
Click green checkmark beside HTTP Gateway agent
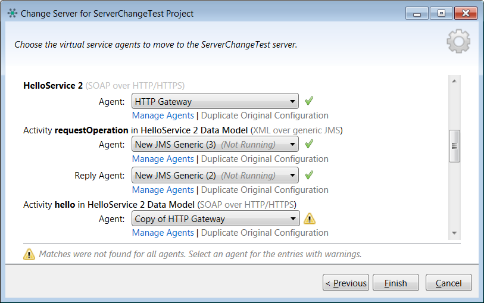[308, 101]
